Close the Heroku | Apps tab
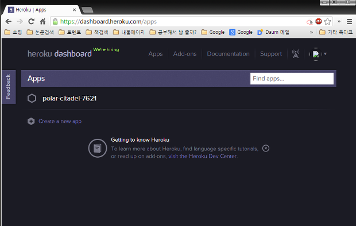This screenshot has width=356, height=226. pos(74,10)
